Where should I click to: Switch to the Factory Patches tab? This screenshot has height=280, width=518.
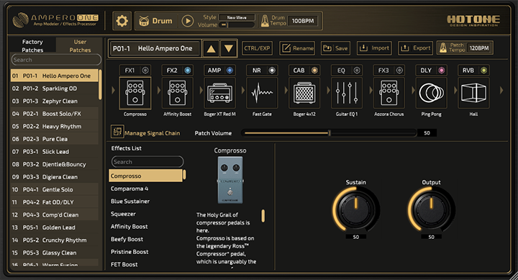click(x=32, y=46)
